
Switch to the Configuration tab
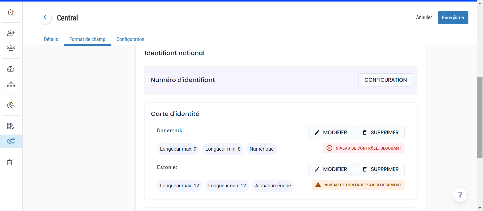click(130, 39)
